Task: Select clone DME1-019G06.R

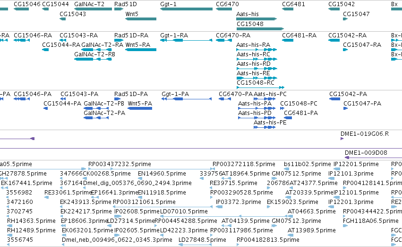Action: (x=365, y=134)
